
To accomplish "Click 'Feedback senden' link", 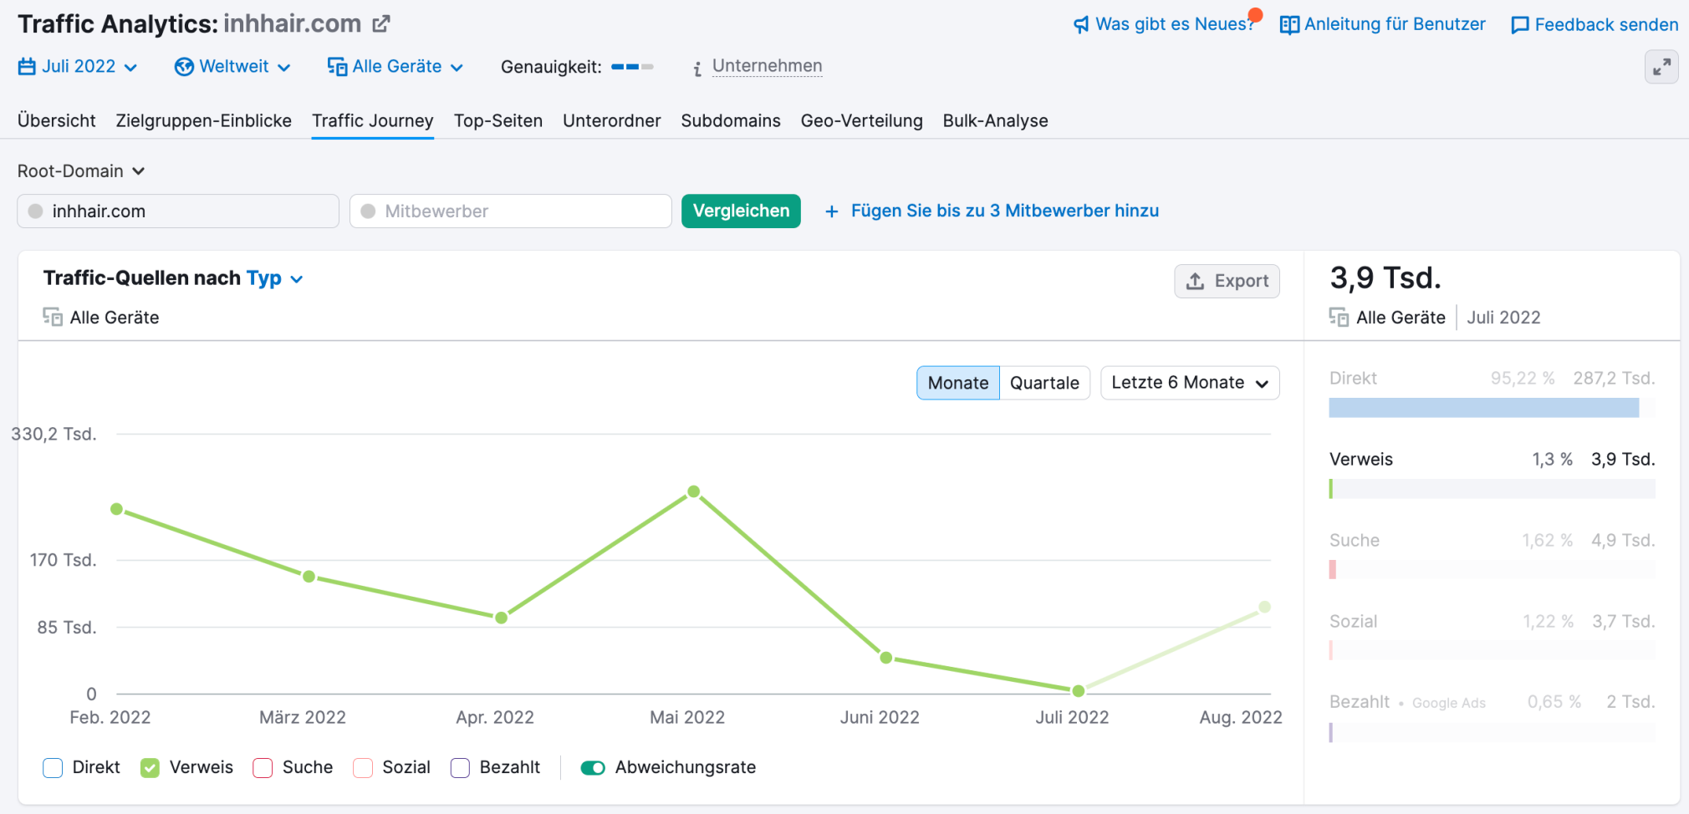I will pyautogui.click(x=1606, y=25).
